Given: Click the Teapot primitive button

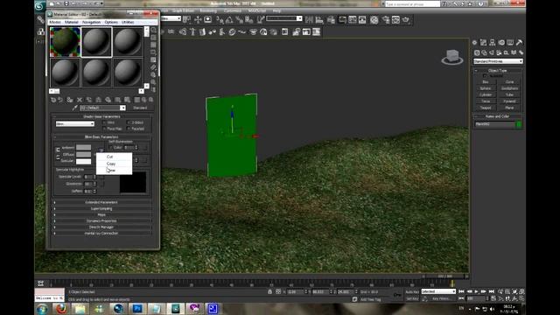Looking at the screenshot, I should (486, 108).
